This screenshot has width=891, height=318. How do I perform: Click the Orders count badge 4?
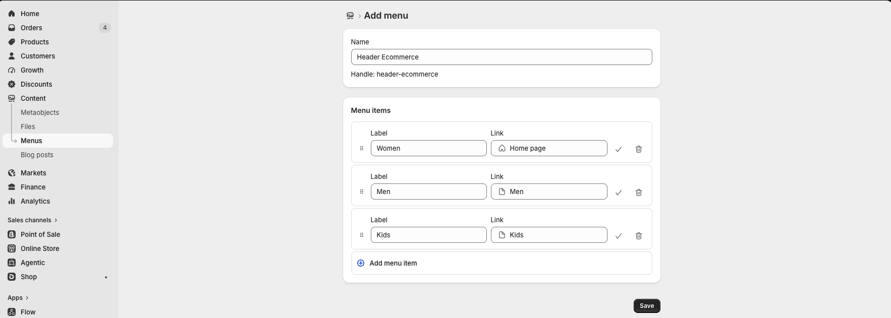pos(105,28)
